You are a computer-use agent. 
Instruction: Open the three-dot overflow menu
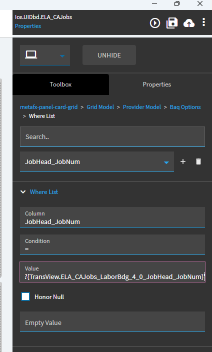click(x=203, y=22)
